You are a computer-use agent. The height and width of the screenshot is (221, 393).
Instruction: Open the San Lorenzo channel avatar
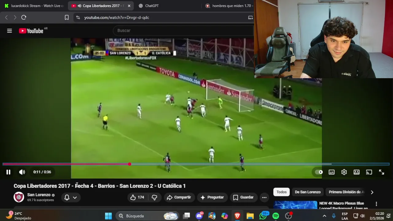19,197
